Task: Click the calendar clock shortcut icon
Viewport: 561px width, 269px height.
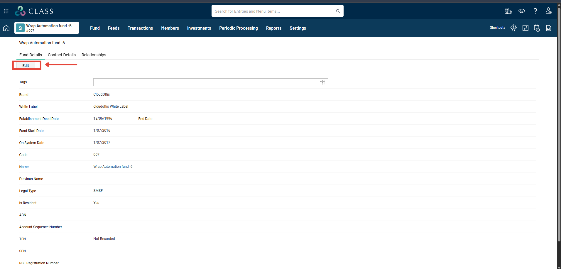Action: 537,28
